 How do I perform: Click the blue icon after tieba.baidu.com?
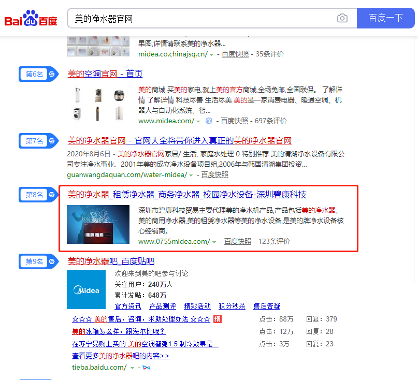[147, 368]
